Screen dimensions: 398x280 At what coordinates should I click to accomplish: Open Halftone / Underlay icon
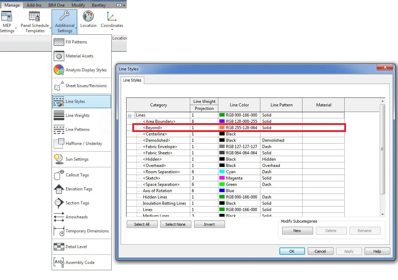59,143
